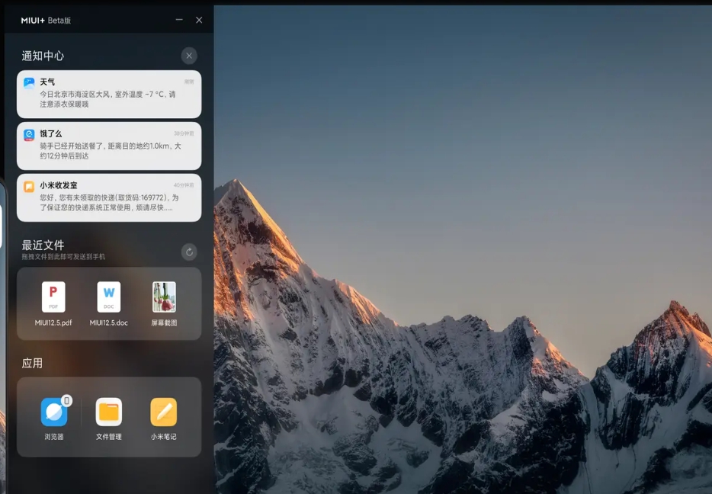Screen dimensions: 712x494
Task: Refresh the 最近文件 recent files list
Action: point(188,252)
